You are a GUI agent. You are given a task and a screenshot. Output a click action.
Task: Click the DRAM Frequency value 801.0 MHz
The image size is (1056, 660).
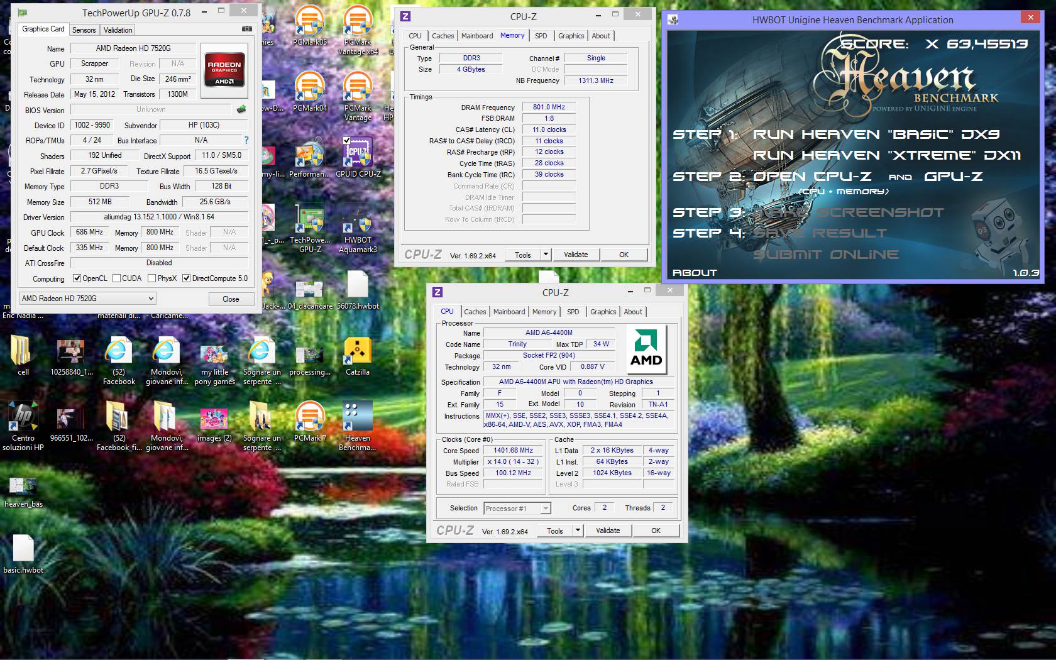click(x=549, y=107)
